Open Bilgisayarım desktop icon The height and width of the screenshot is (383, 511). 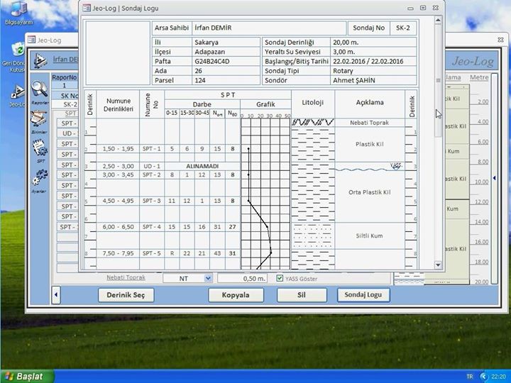(x=18, y=9)
